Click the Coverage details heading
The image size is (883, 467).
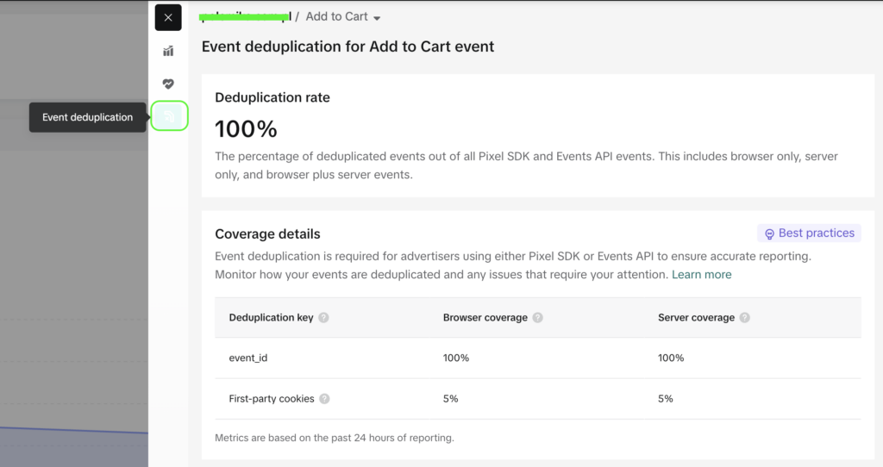click(267, 234)
